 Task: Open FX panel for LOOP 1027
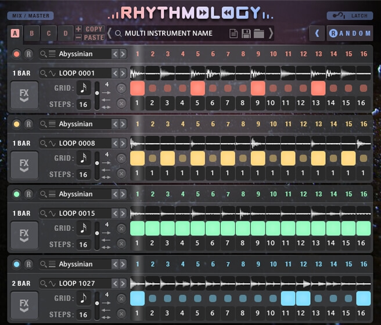[24, 305]
